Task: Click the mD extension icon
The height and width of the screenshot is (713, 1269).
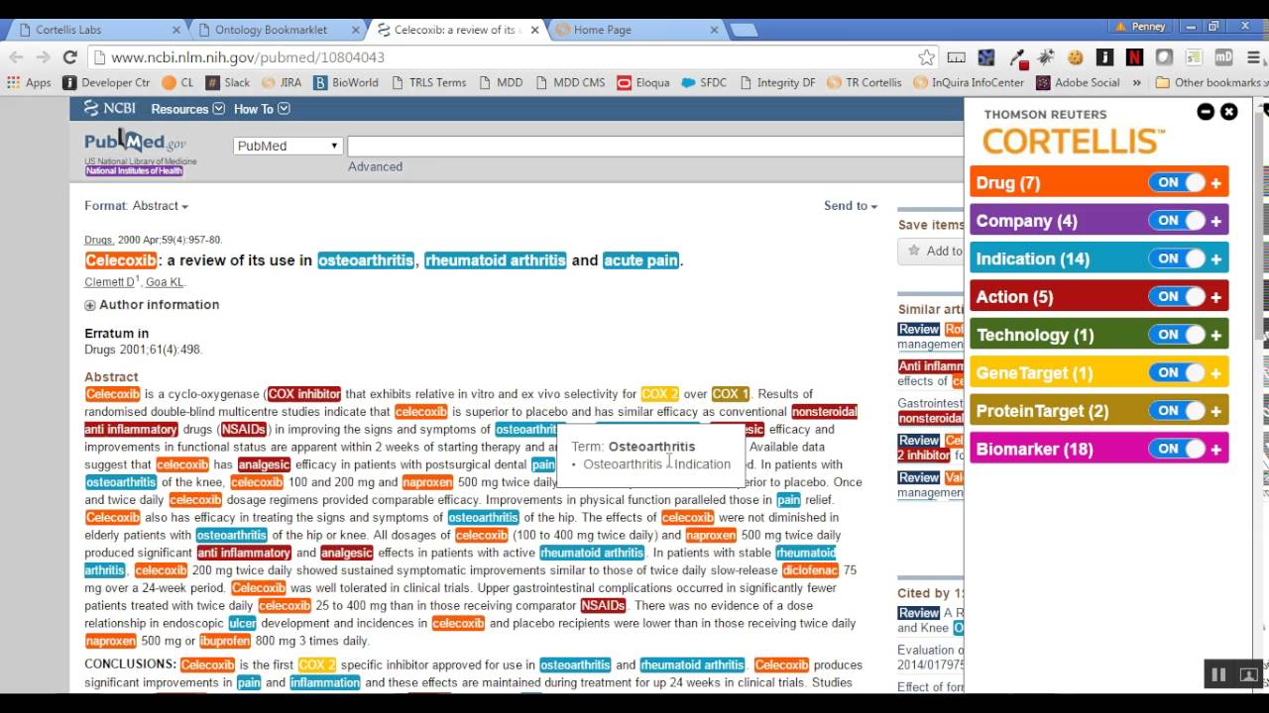Action: (x=1223, y=57)
